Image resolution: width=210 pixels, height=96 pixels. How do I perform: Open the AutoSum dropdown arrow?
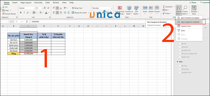pos(174,7)
